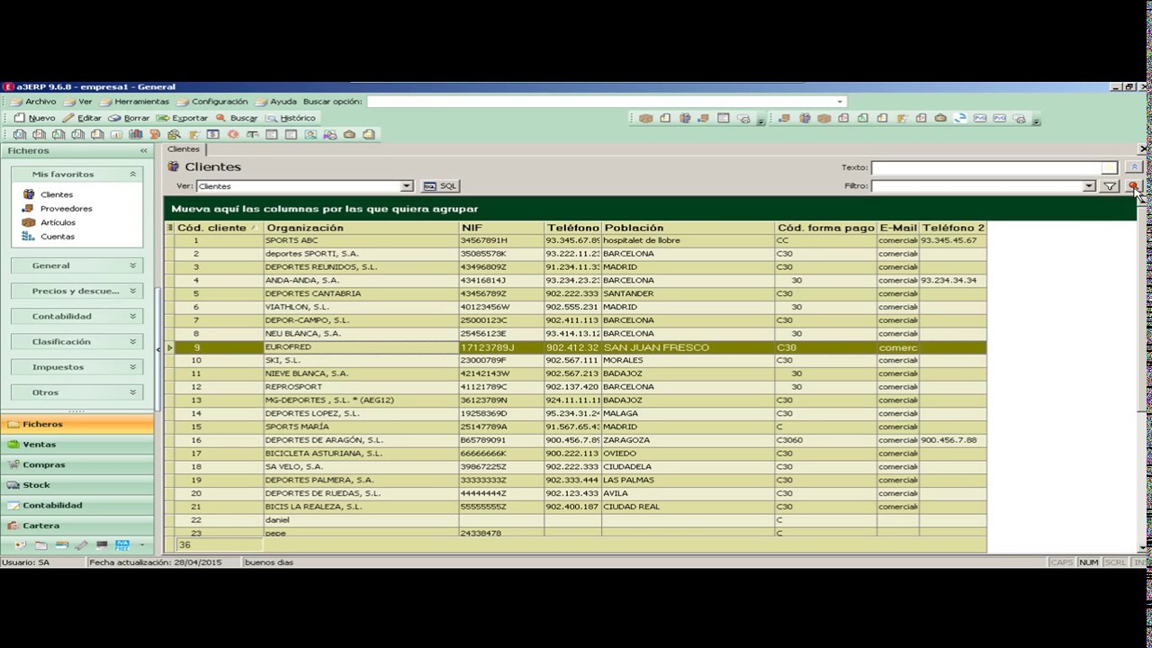Open Cuentas in Mis favoritos
1152x648 pixels.
[x=57, y=237]
